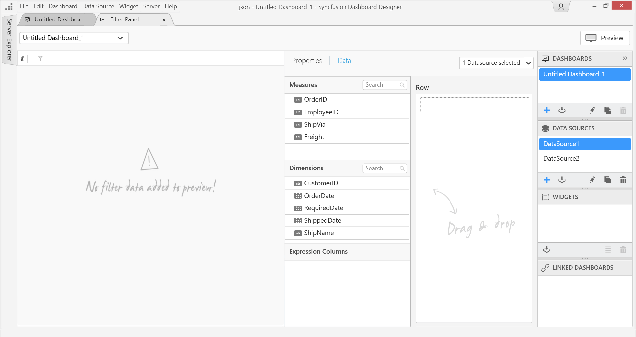Click the filter funnel icon in toolbar
The image size is (636, 337).
[40, 58]
